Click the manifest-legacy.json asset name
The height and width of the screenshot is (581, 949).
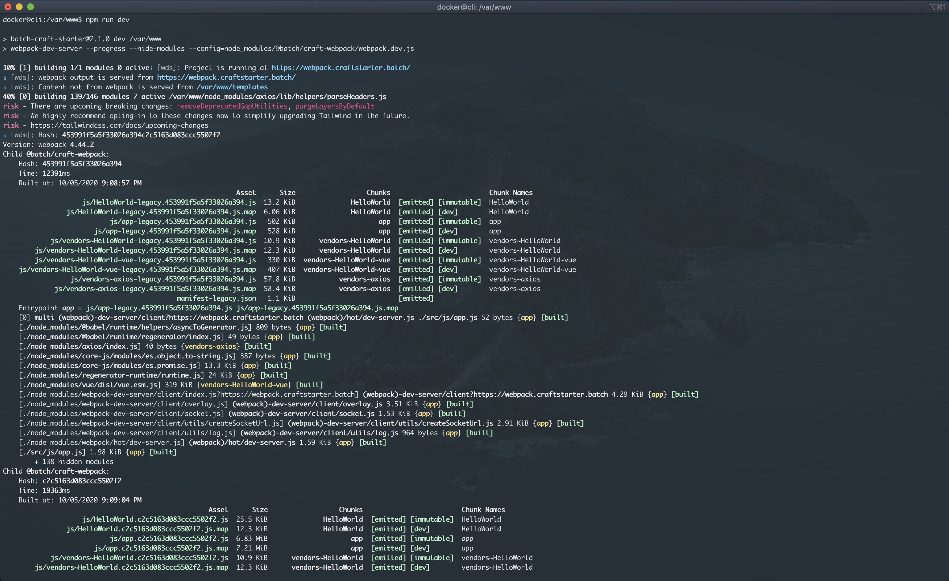(216, 299)
